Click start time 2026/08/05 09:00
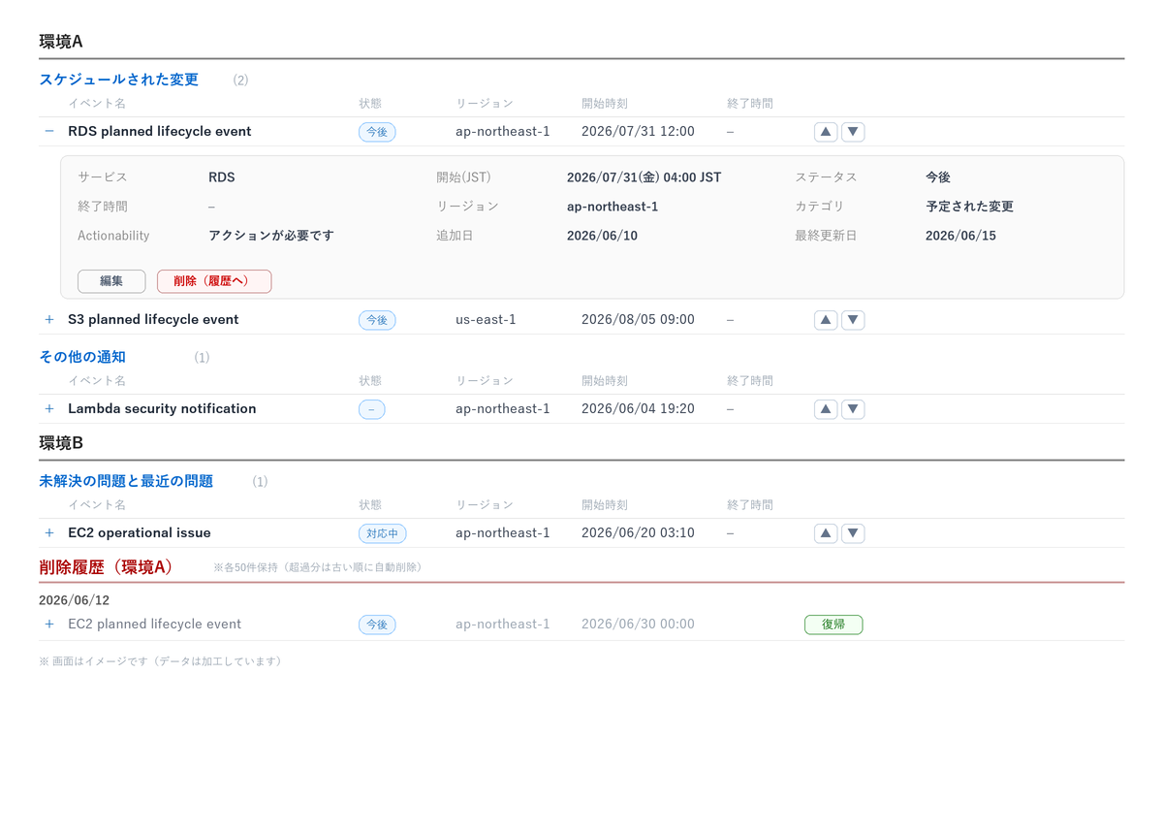 638,319
